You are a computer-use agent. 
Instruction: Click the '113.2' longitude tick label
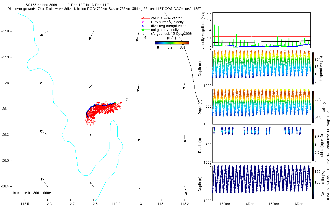185,204
